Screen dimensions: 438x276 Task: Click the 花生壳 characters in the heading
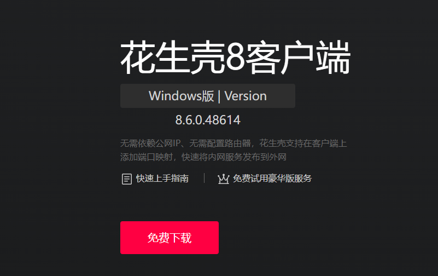coord(173,57)
